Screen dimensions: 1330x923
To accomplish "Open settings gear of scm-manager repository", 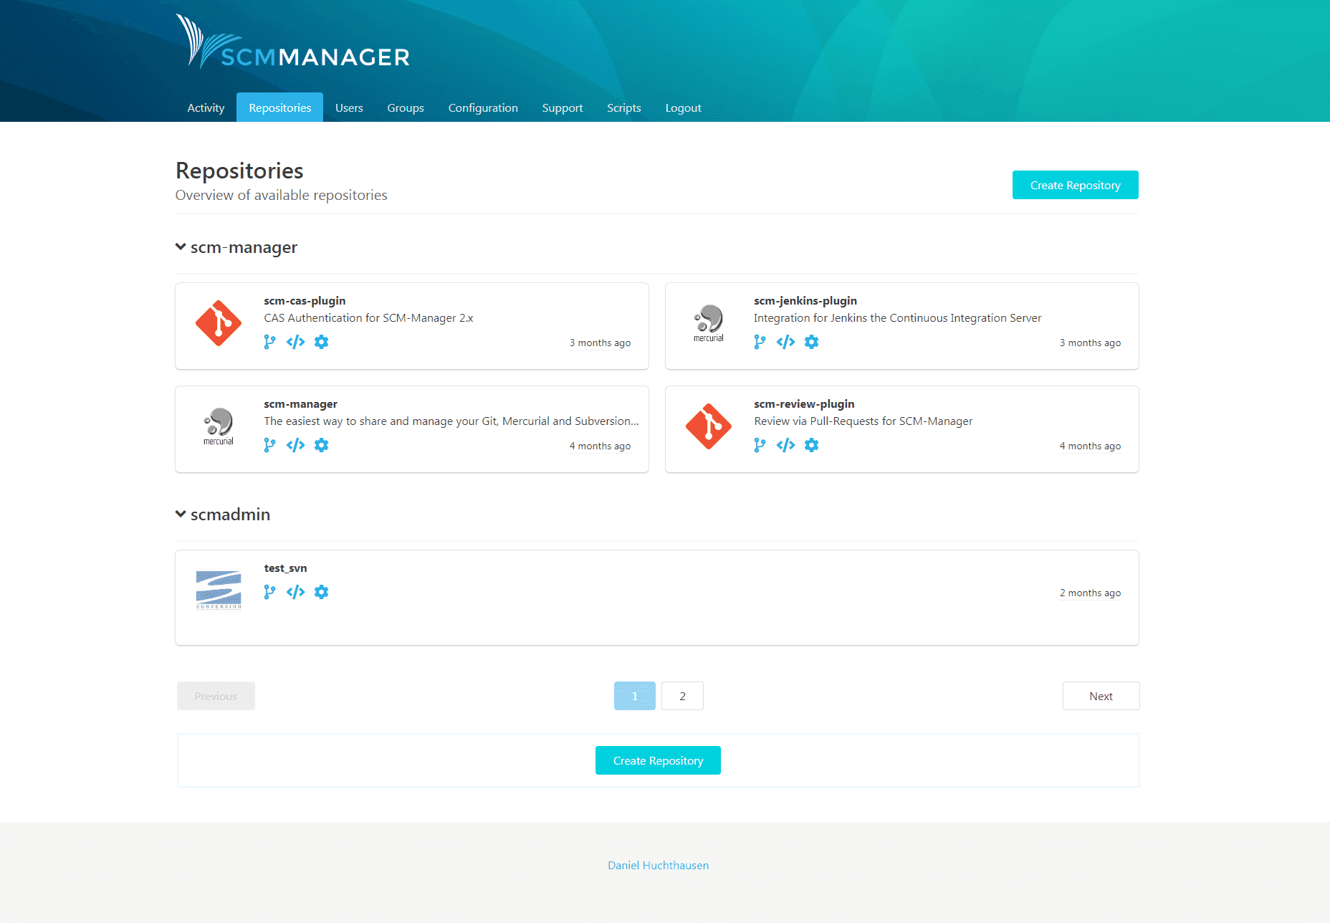I will tap(321, 445).
